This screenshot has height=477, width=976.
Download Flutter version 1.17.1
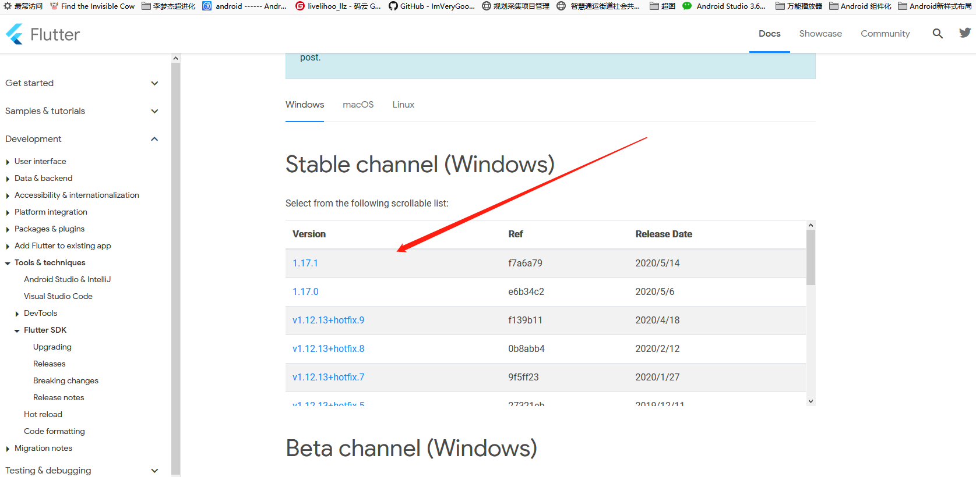click(305, 263)
